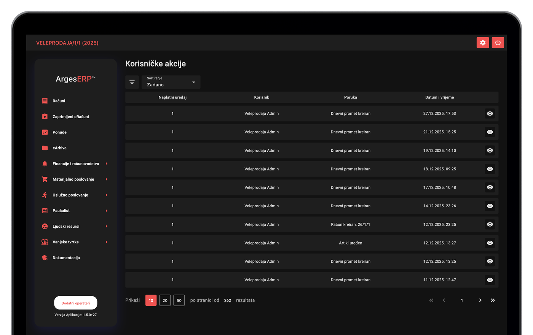Expand Vanjske tvrtke submenu arrow

(107, 242)
